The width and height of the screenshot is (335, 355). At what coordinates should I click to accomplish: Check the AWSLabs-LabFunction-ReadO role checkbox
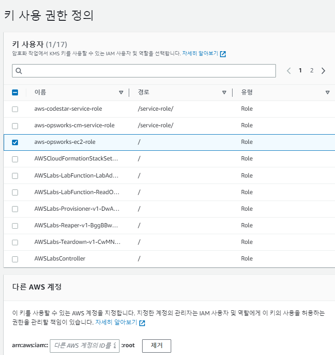tap(15, 192)
